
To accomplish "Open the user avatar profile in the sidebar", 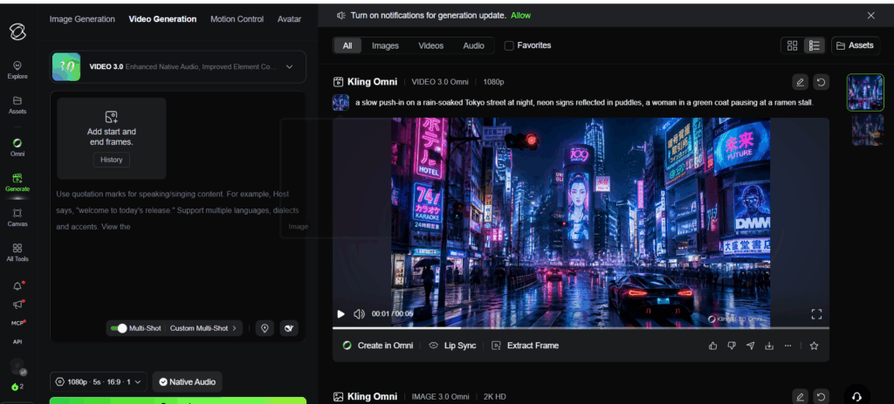I will [x=17, y=366].
